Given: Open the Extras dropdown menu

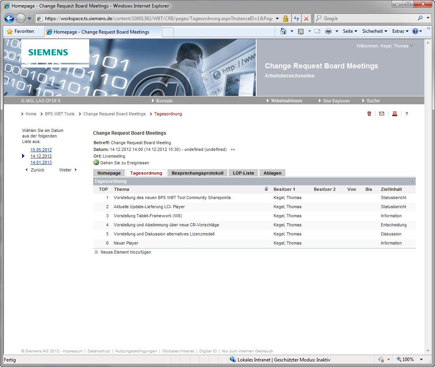Looking at the screenshot, I should click(400, 31).
